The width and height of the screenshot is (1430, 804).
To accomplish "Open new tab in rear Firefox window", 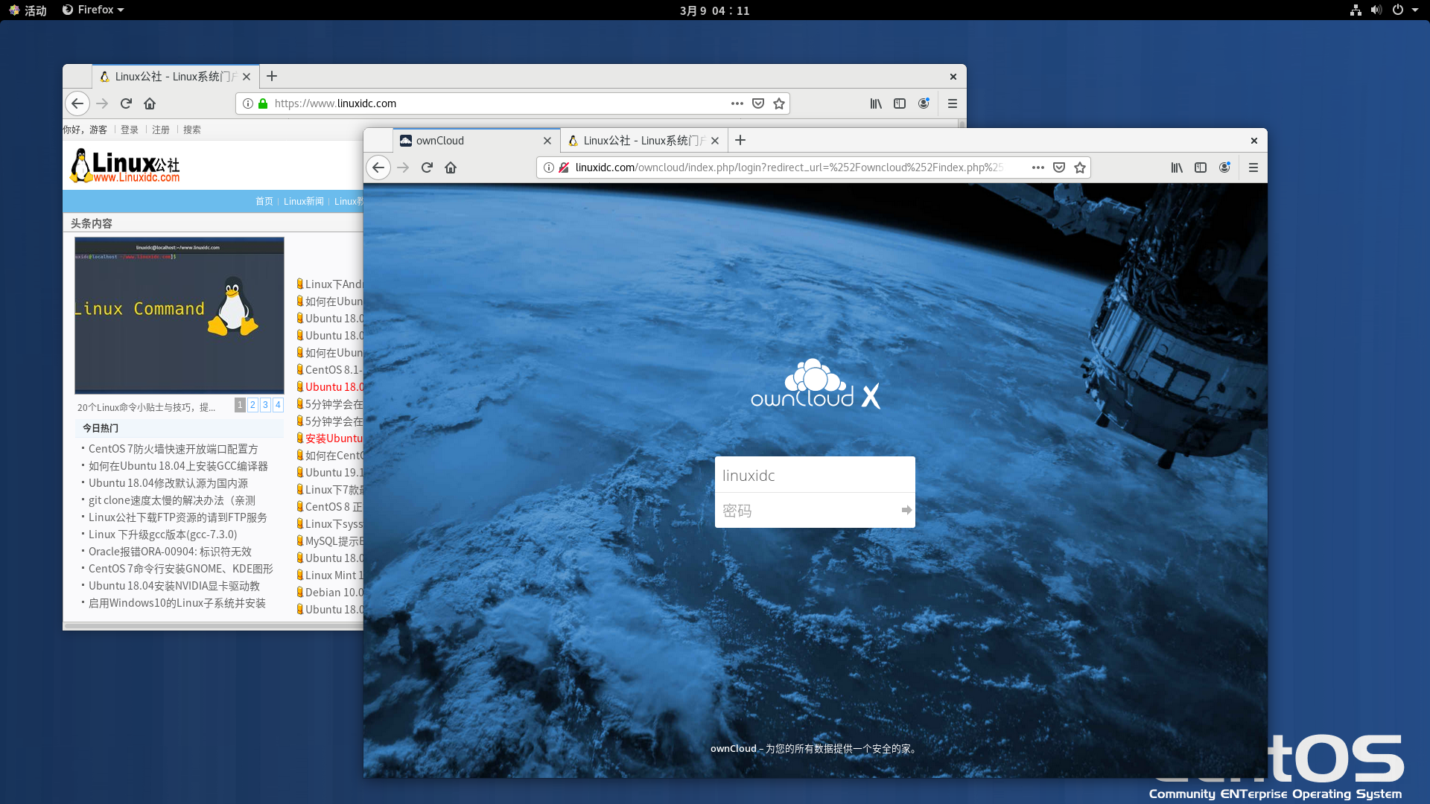I will point(272,76).
